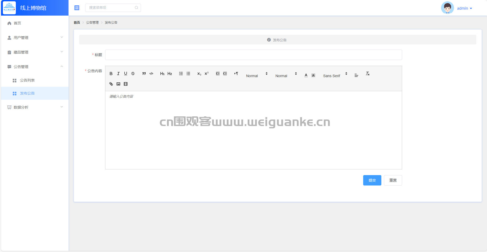Apply subscript formatting
The width and height of the screenshot is (487, 252).
coord(199,74)
